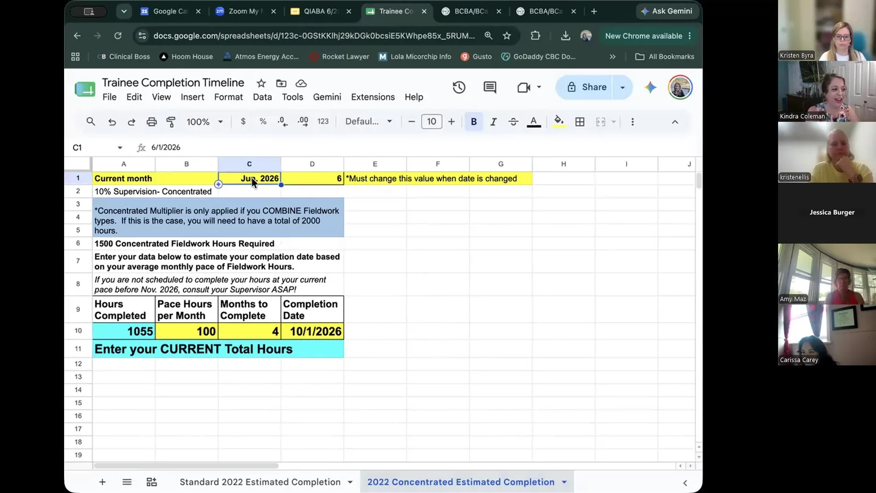Open the Extensions menu
The width and height of the screenshot is (876, 493).
click(x=373, y=97)
